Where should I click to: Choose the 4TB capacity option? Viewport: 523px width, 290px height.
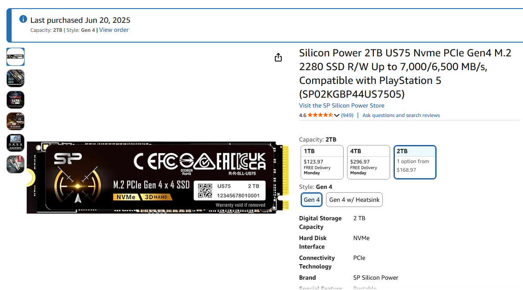click(369, 162)
